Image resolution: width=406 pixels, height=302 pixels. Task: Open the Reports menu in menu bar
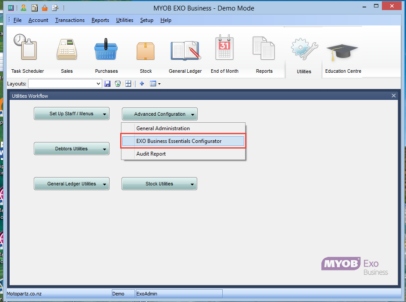coord(100,20)
